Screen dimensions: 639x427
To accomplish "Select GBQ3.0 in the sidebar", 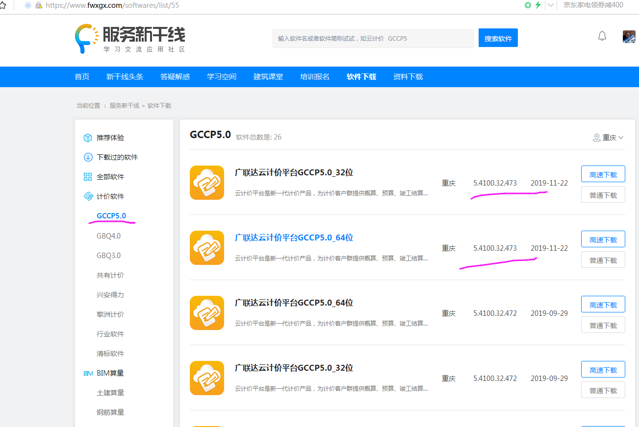I will 108,256.
